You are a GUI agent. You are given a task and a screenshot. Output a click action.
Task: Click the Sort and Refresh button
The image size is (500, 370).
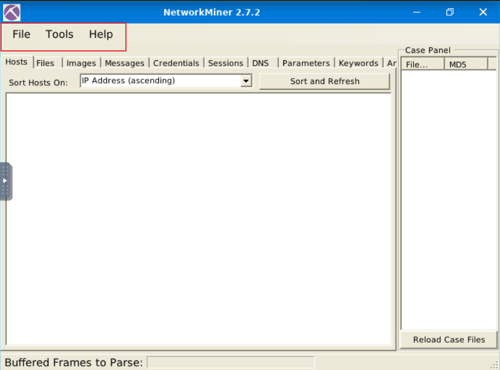[x=325, y=81]
